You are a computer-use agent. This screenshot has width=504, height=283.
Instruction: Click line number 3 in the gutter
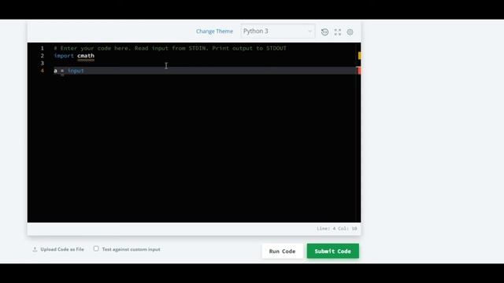tap(42, 63)
